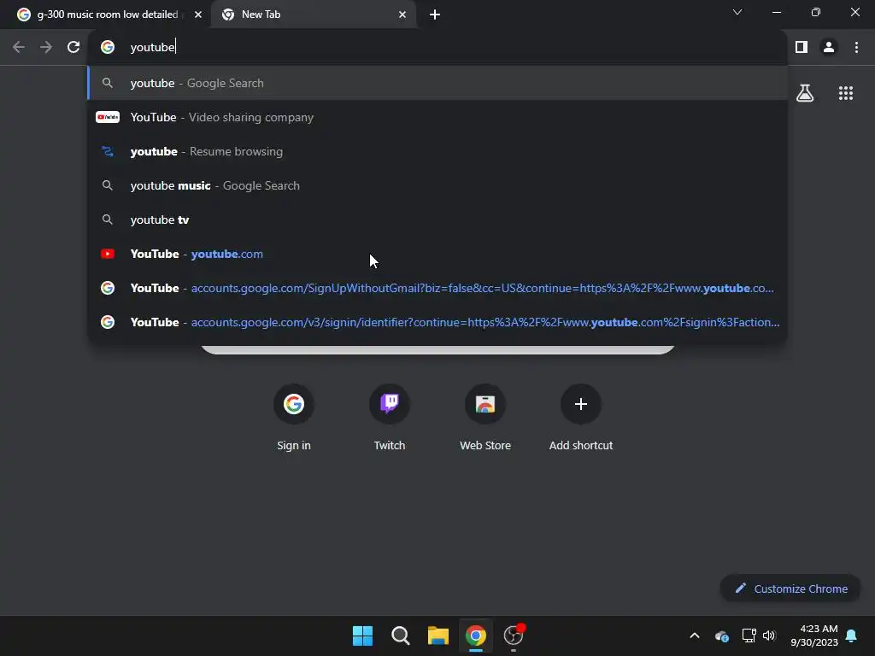The height and width of the screenshot is (656, 875).
Task: Open a new tab with plus button
Action: click(x=435, y=15)
